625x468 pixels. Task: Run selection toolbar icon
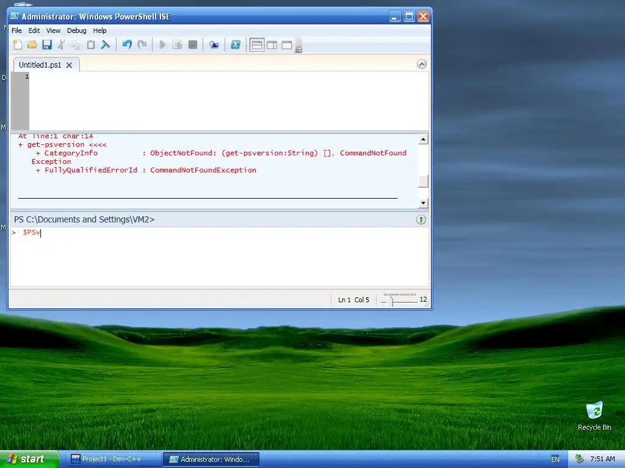pyautogui.click(x=178, y=44)
